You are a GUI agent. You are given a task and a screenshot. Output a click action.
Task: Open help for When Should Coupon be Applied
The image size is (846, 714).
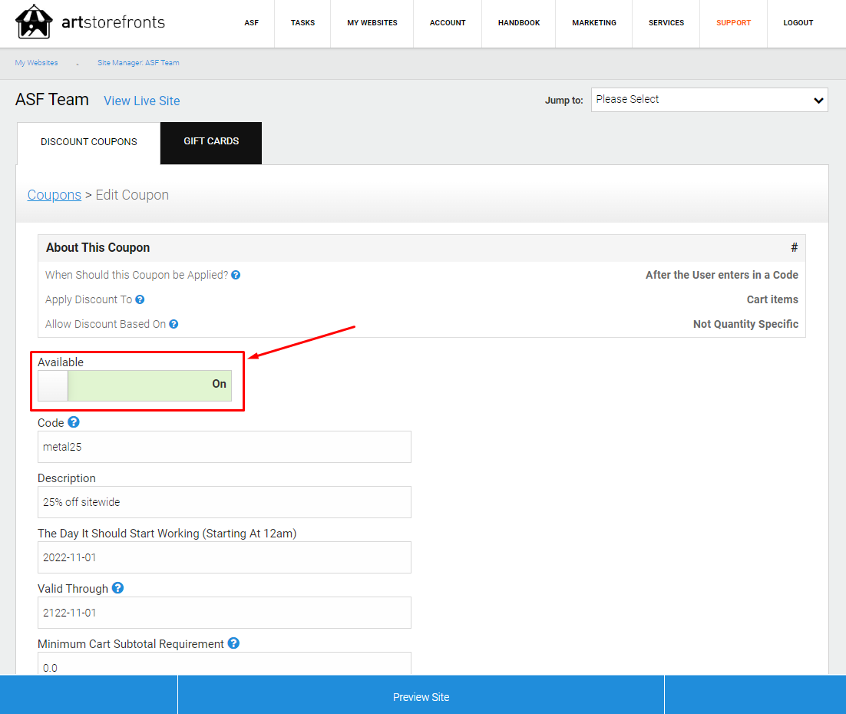[x=236, y=276]
